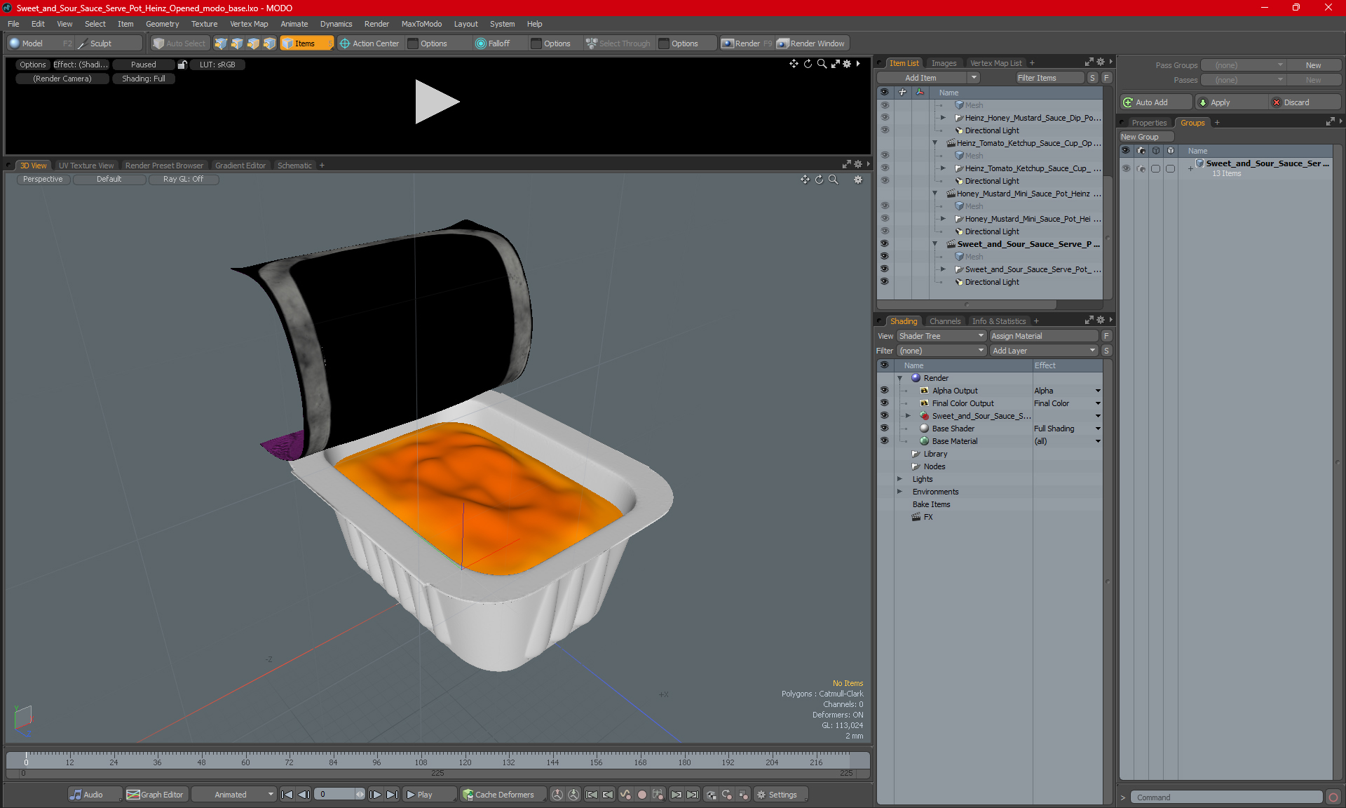Open Graph Editor from bottom bar

click(x=155, y=795)
